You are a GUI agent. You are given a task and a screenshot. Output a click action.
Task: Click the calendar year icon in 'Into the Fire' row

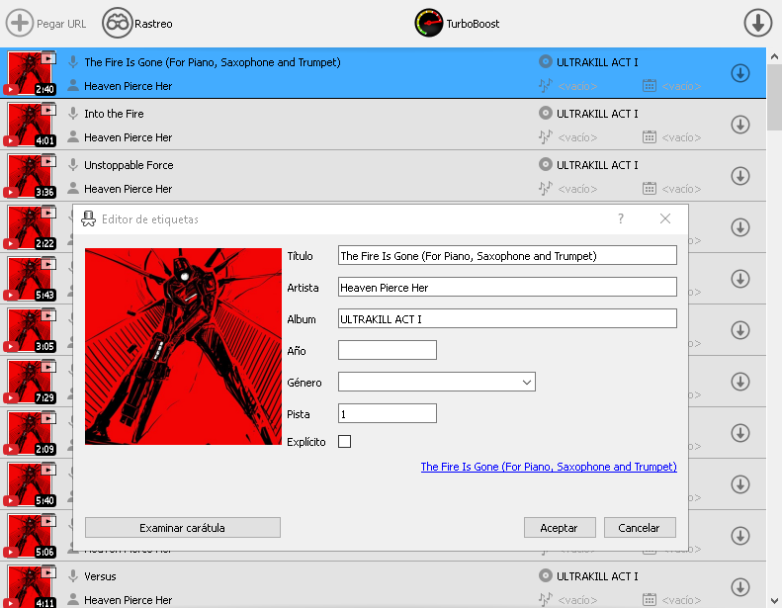click(x=650, y=136)
